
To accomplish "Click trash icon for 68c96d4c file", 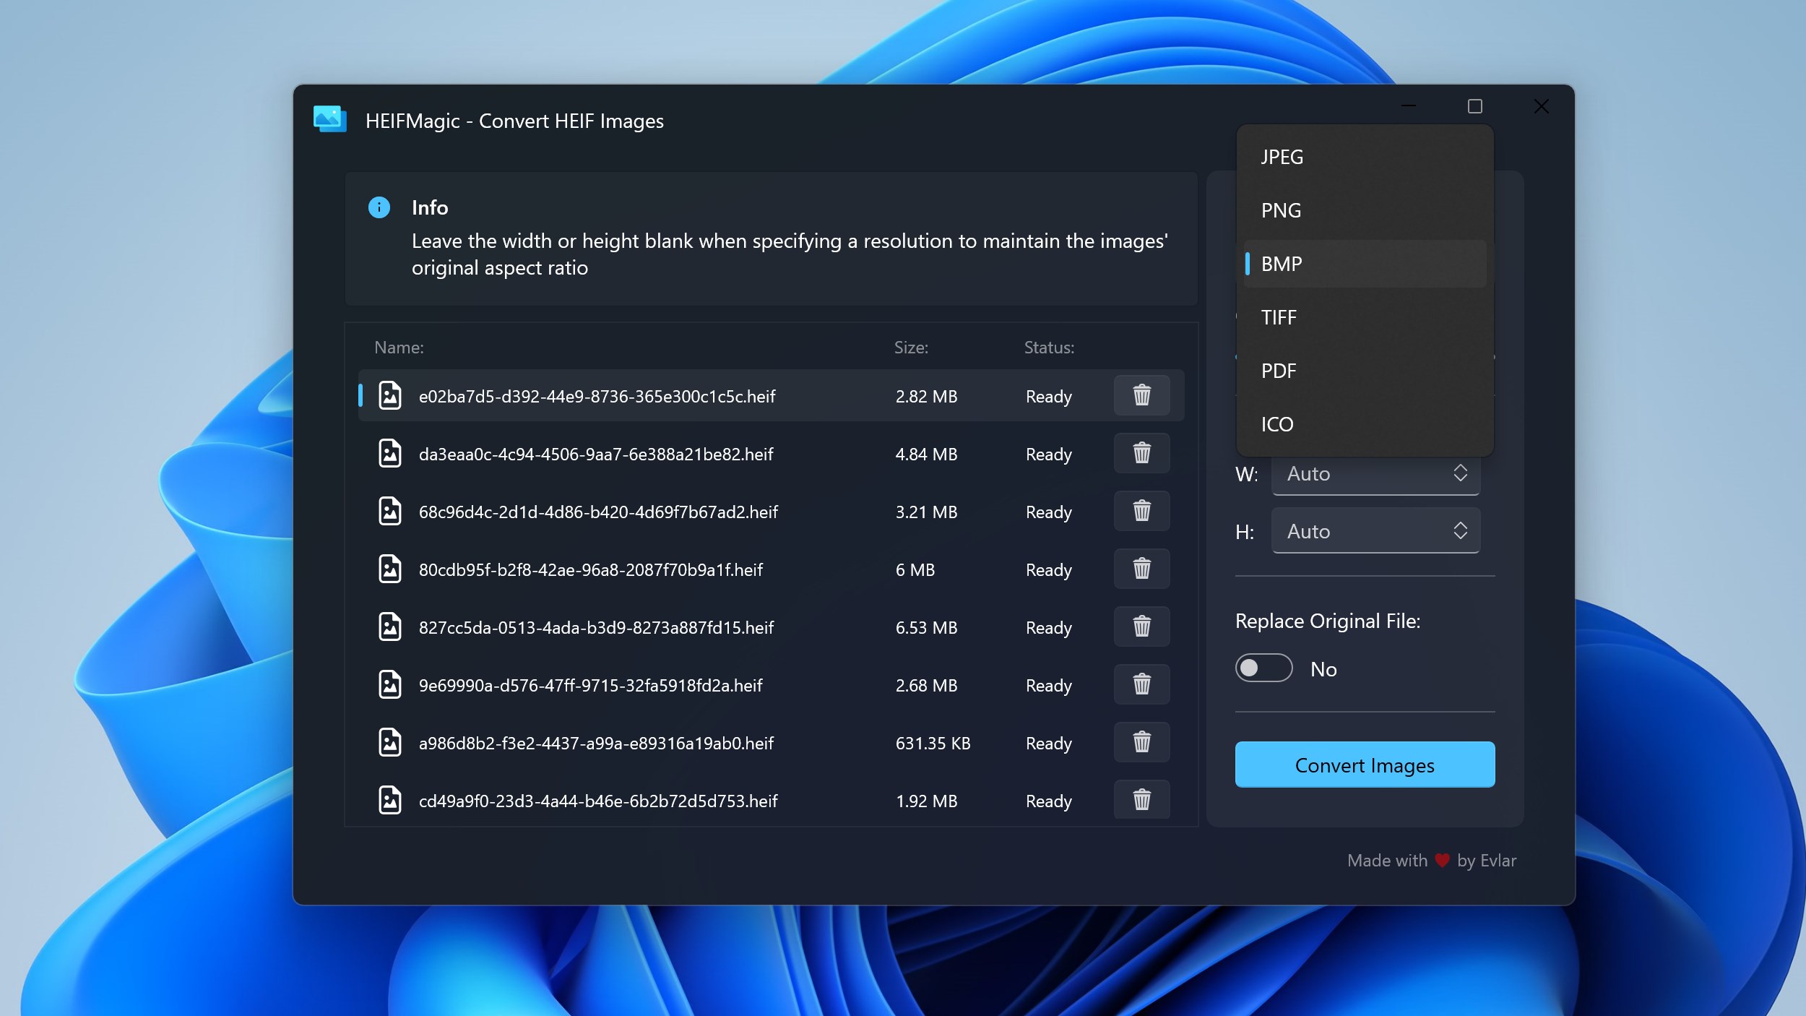I will 1141,511.
